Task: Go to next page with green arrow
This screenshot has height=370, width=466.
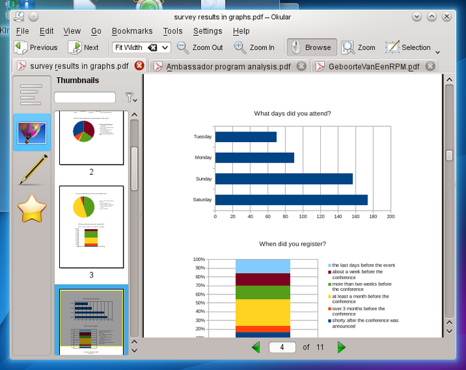Action: (342, 347)
